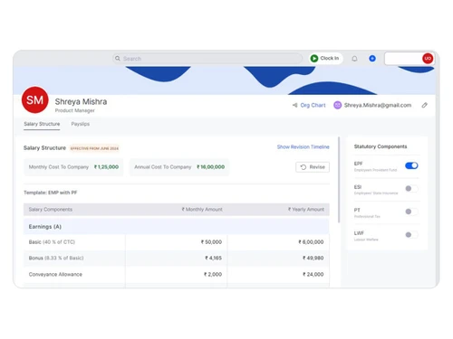
Task: Select the Bonus (8.33 % of Basic) label
Action: pyautogui.click(x=56, y=258)
